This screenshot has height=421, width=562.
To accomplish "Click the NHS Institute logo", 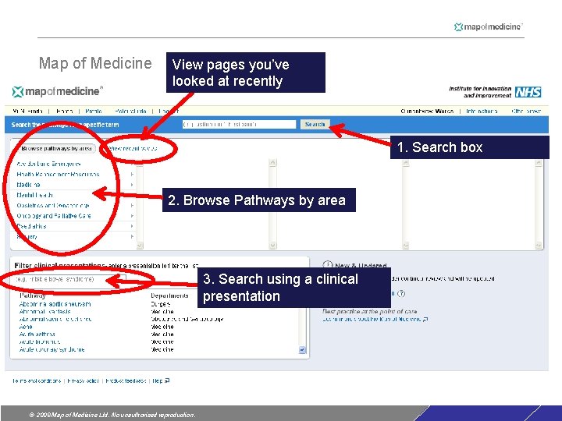I will click(x=495, y=92).
